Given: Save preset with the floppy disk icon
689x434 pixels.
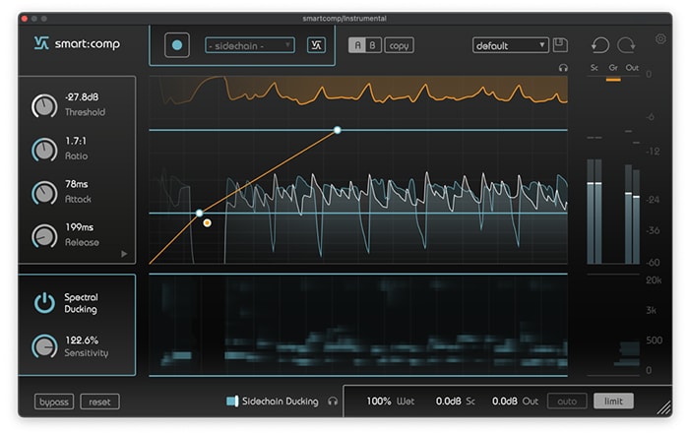Looking at the screenshot, I should click(x=560, y=45).
